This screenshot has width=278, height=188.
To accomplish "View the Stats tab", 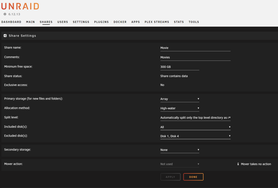I will pos(179,22).
